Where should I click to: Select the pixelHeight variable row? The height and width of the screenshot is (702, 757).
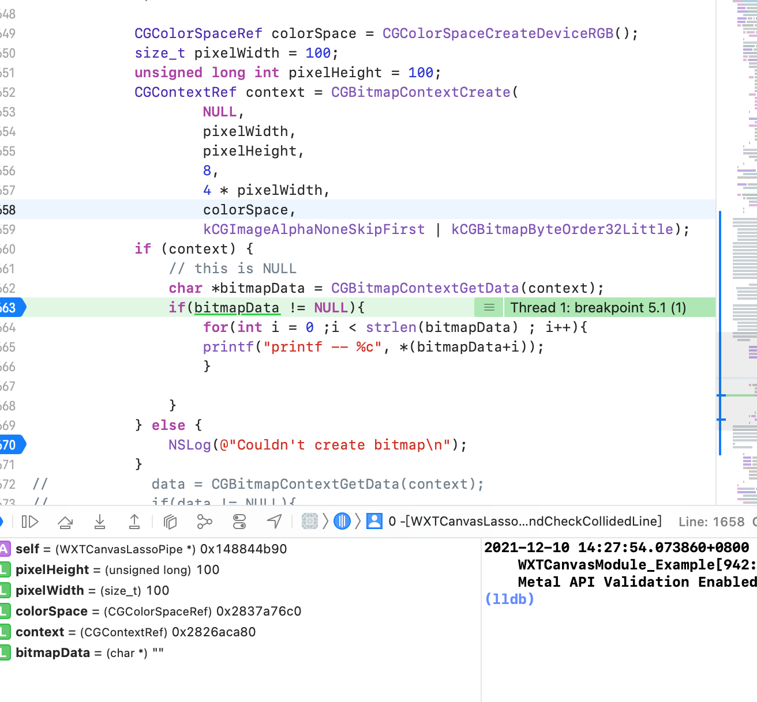coord(240,570)
